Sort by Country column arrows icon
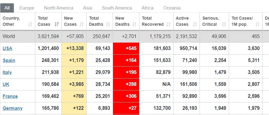This screenshot has width=269, height=115. 30,24
